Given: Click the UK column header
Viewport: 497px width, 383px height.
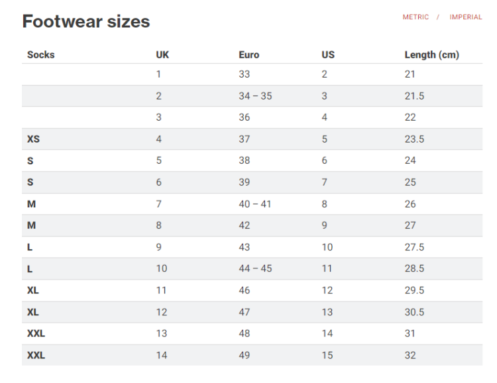Looking at the screenshot, I should [x=162, y=54].
